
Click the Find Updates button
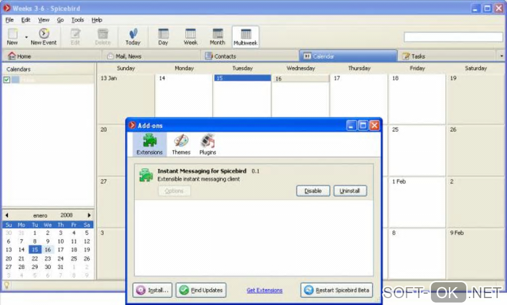coord(201,290)
